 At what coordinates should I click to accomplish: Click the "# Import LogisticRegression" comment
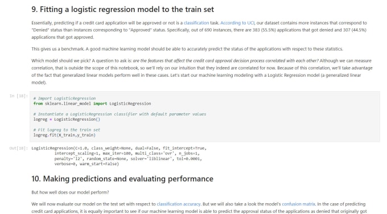click(64, 98)
